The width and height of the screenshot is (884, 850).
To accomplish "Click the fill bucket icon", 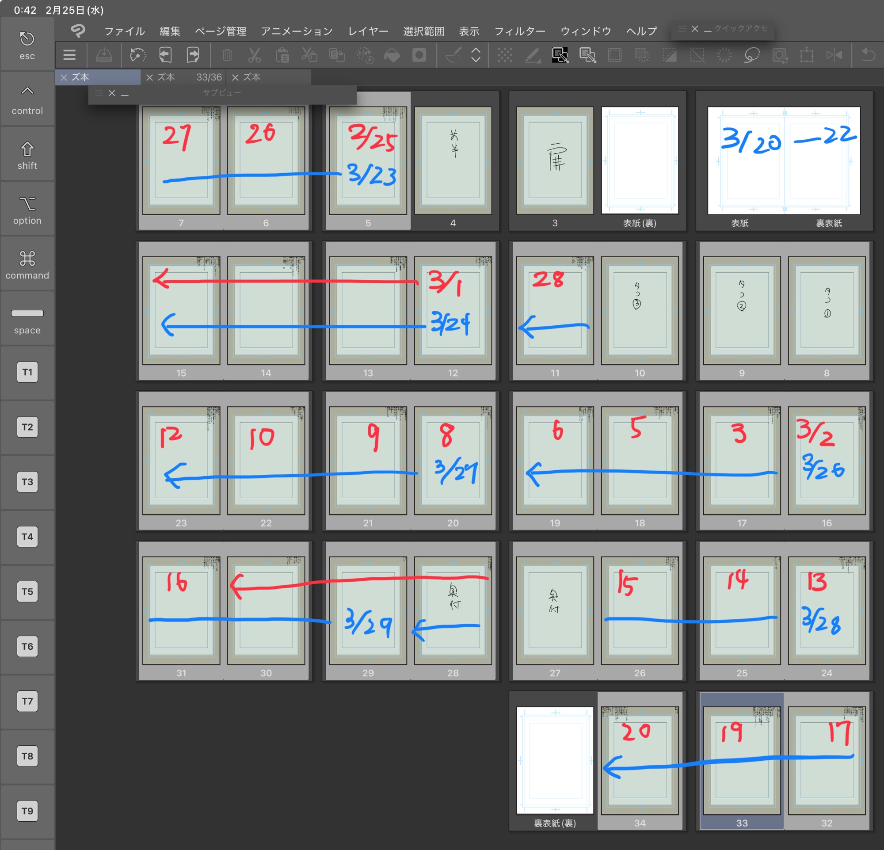I will coord(392,55).
